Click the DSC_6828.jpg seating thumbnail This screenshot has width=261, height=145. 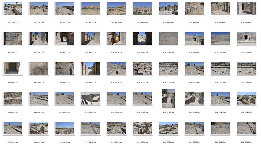[x=220, y=38]
